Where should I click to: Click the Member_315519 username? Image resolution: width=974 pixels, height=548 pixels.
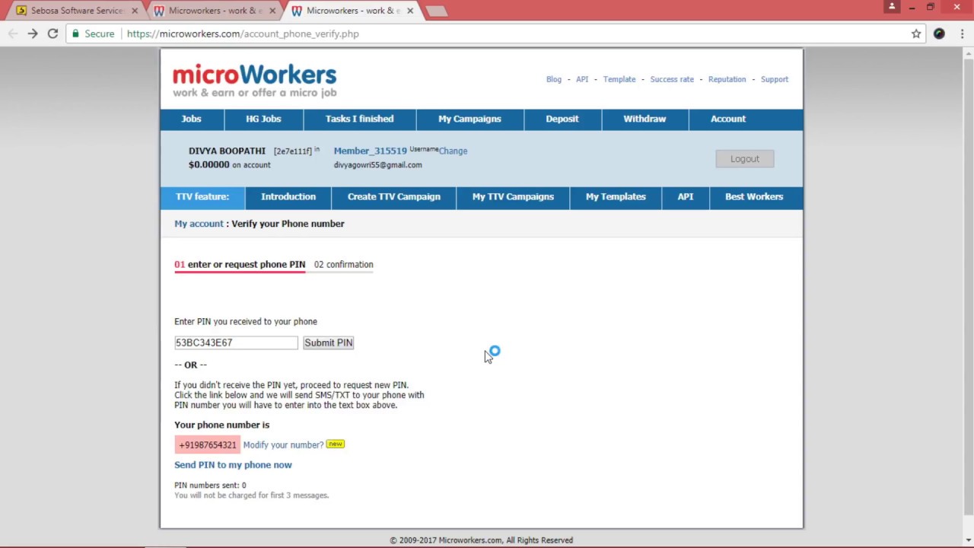[x=370, y=151]
